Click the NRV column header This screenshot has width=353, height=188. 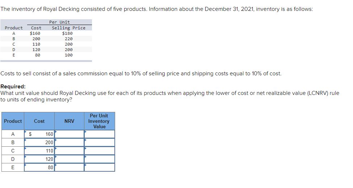69,121
